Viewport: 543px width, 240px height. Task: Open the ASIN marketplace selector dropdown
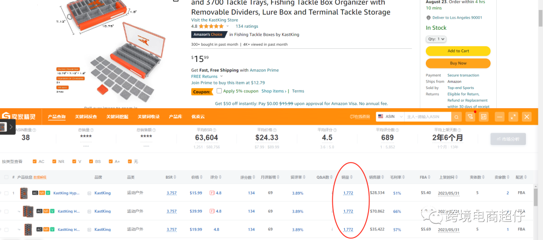pyautogui.click(x=389, y=117)
